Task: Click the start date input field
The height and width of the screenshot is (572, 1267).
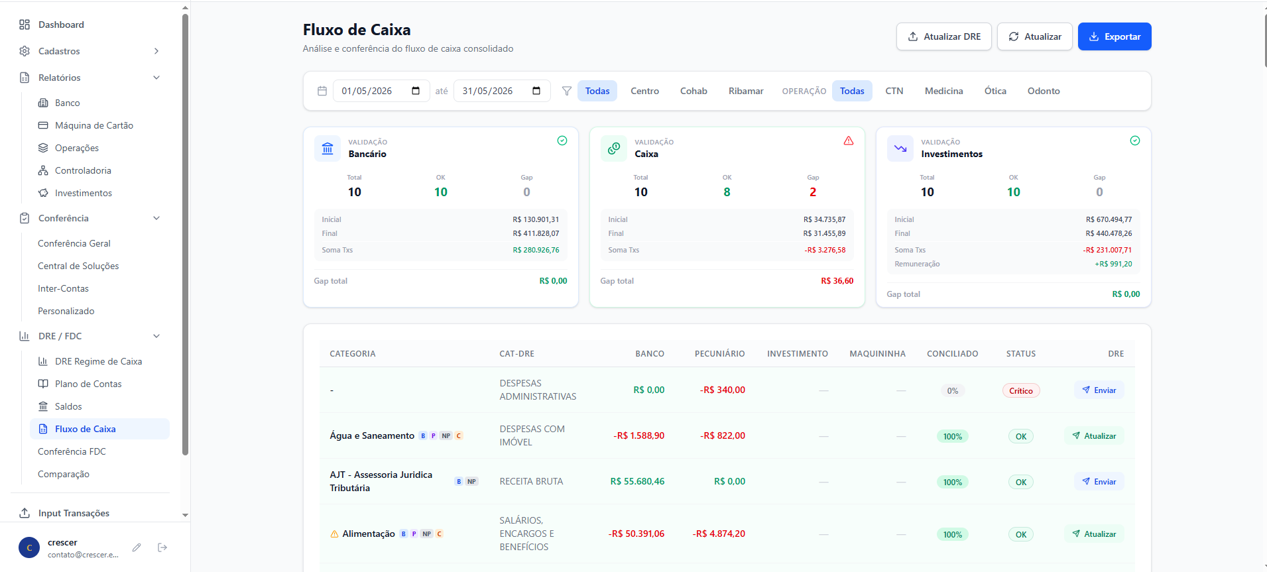Action: click(381, 91)
